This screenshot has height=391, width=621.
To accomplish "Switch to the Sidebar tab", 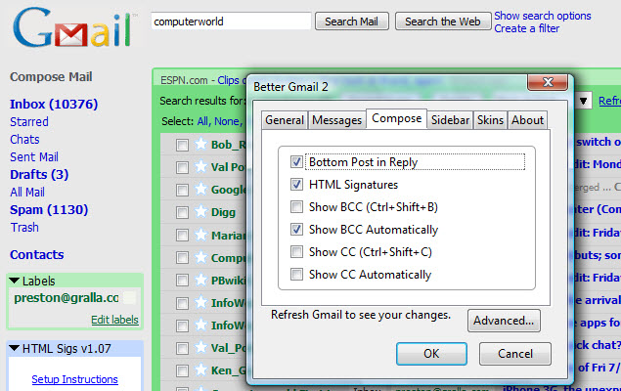I will (451, 120).
